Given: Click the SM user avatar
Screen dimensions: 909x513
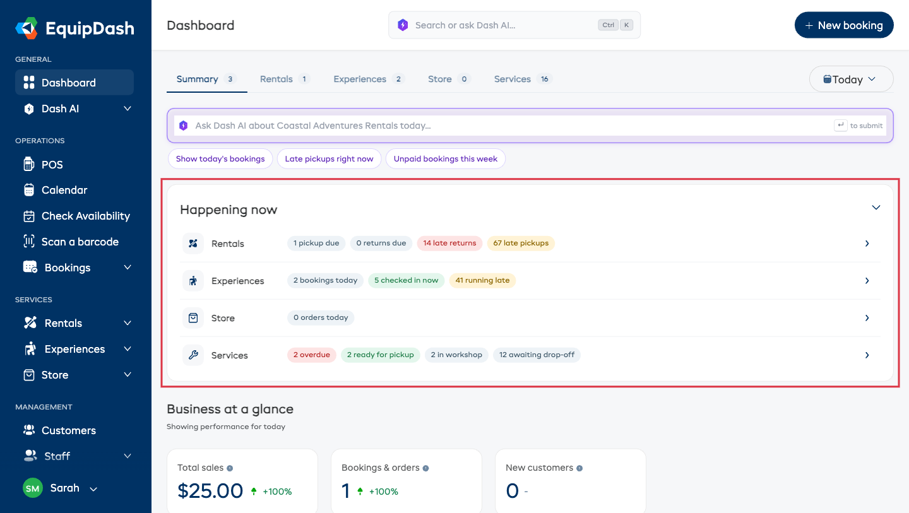Looking at the screenshot, I should [33, 488].
